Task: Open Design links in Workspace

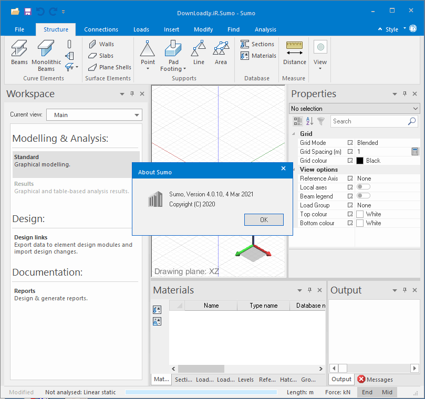Action: coord(73,244)
